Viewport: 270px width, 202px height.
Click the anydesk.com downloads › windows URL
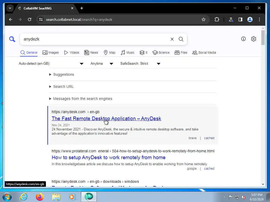click(95, 181)
